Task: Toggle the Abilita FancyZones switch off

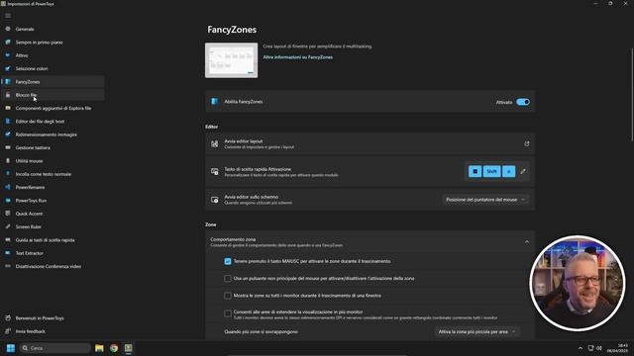Action: (523, 102)
